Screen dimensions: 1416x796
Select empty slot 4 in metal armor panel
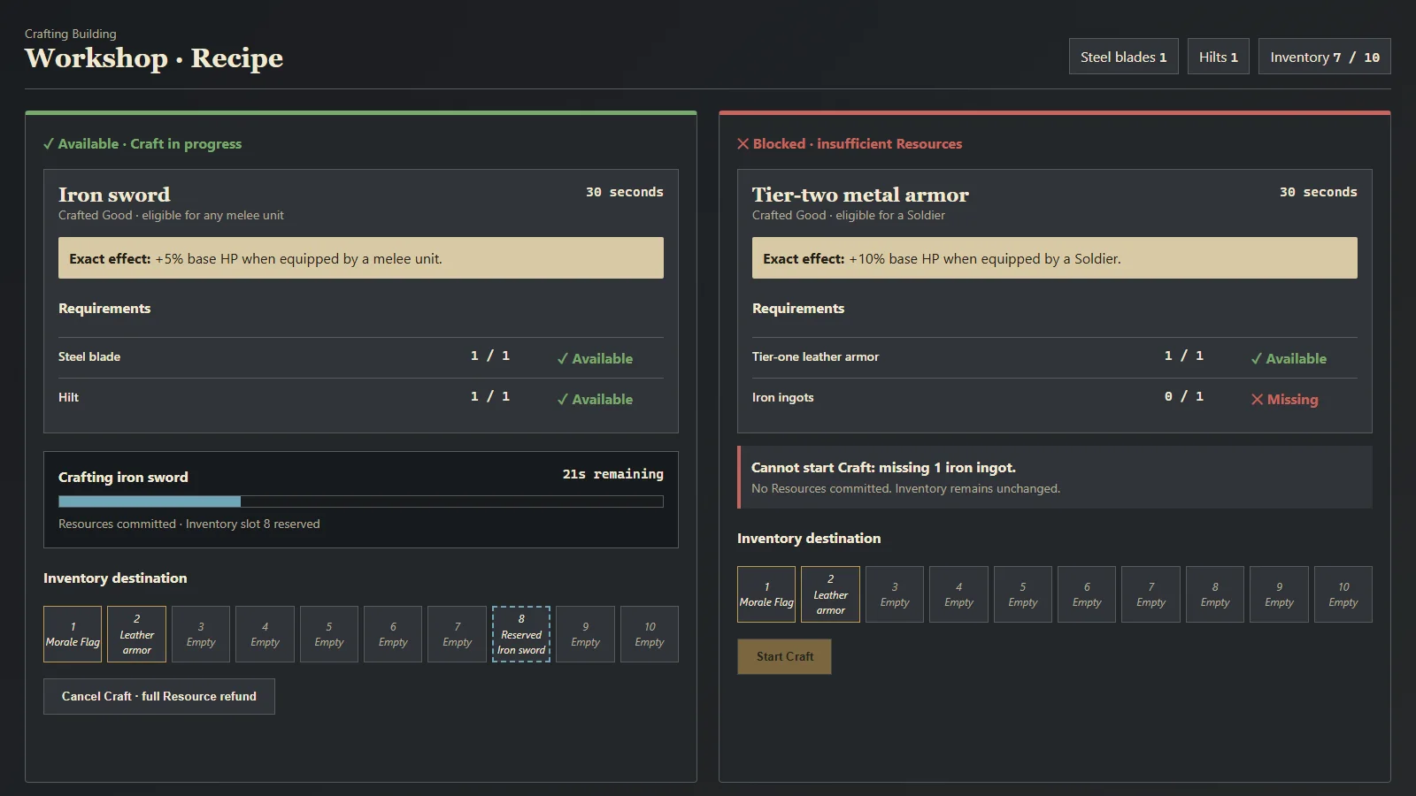coord(958,594)
